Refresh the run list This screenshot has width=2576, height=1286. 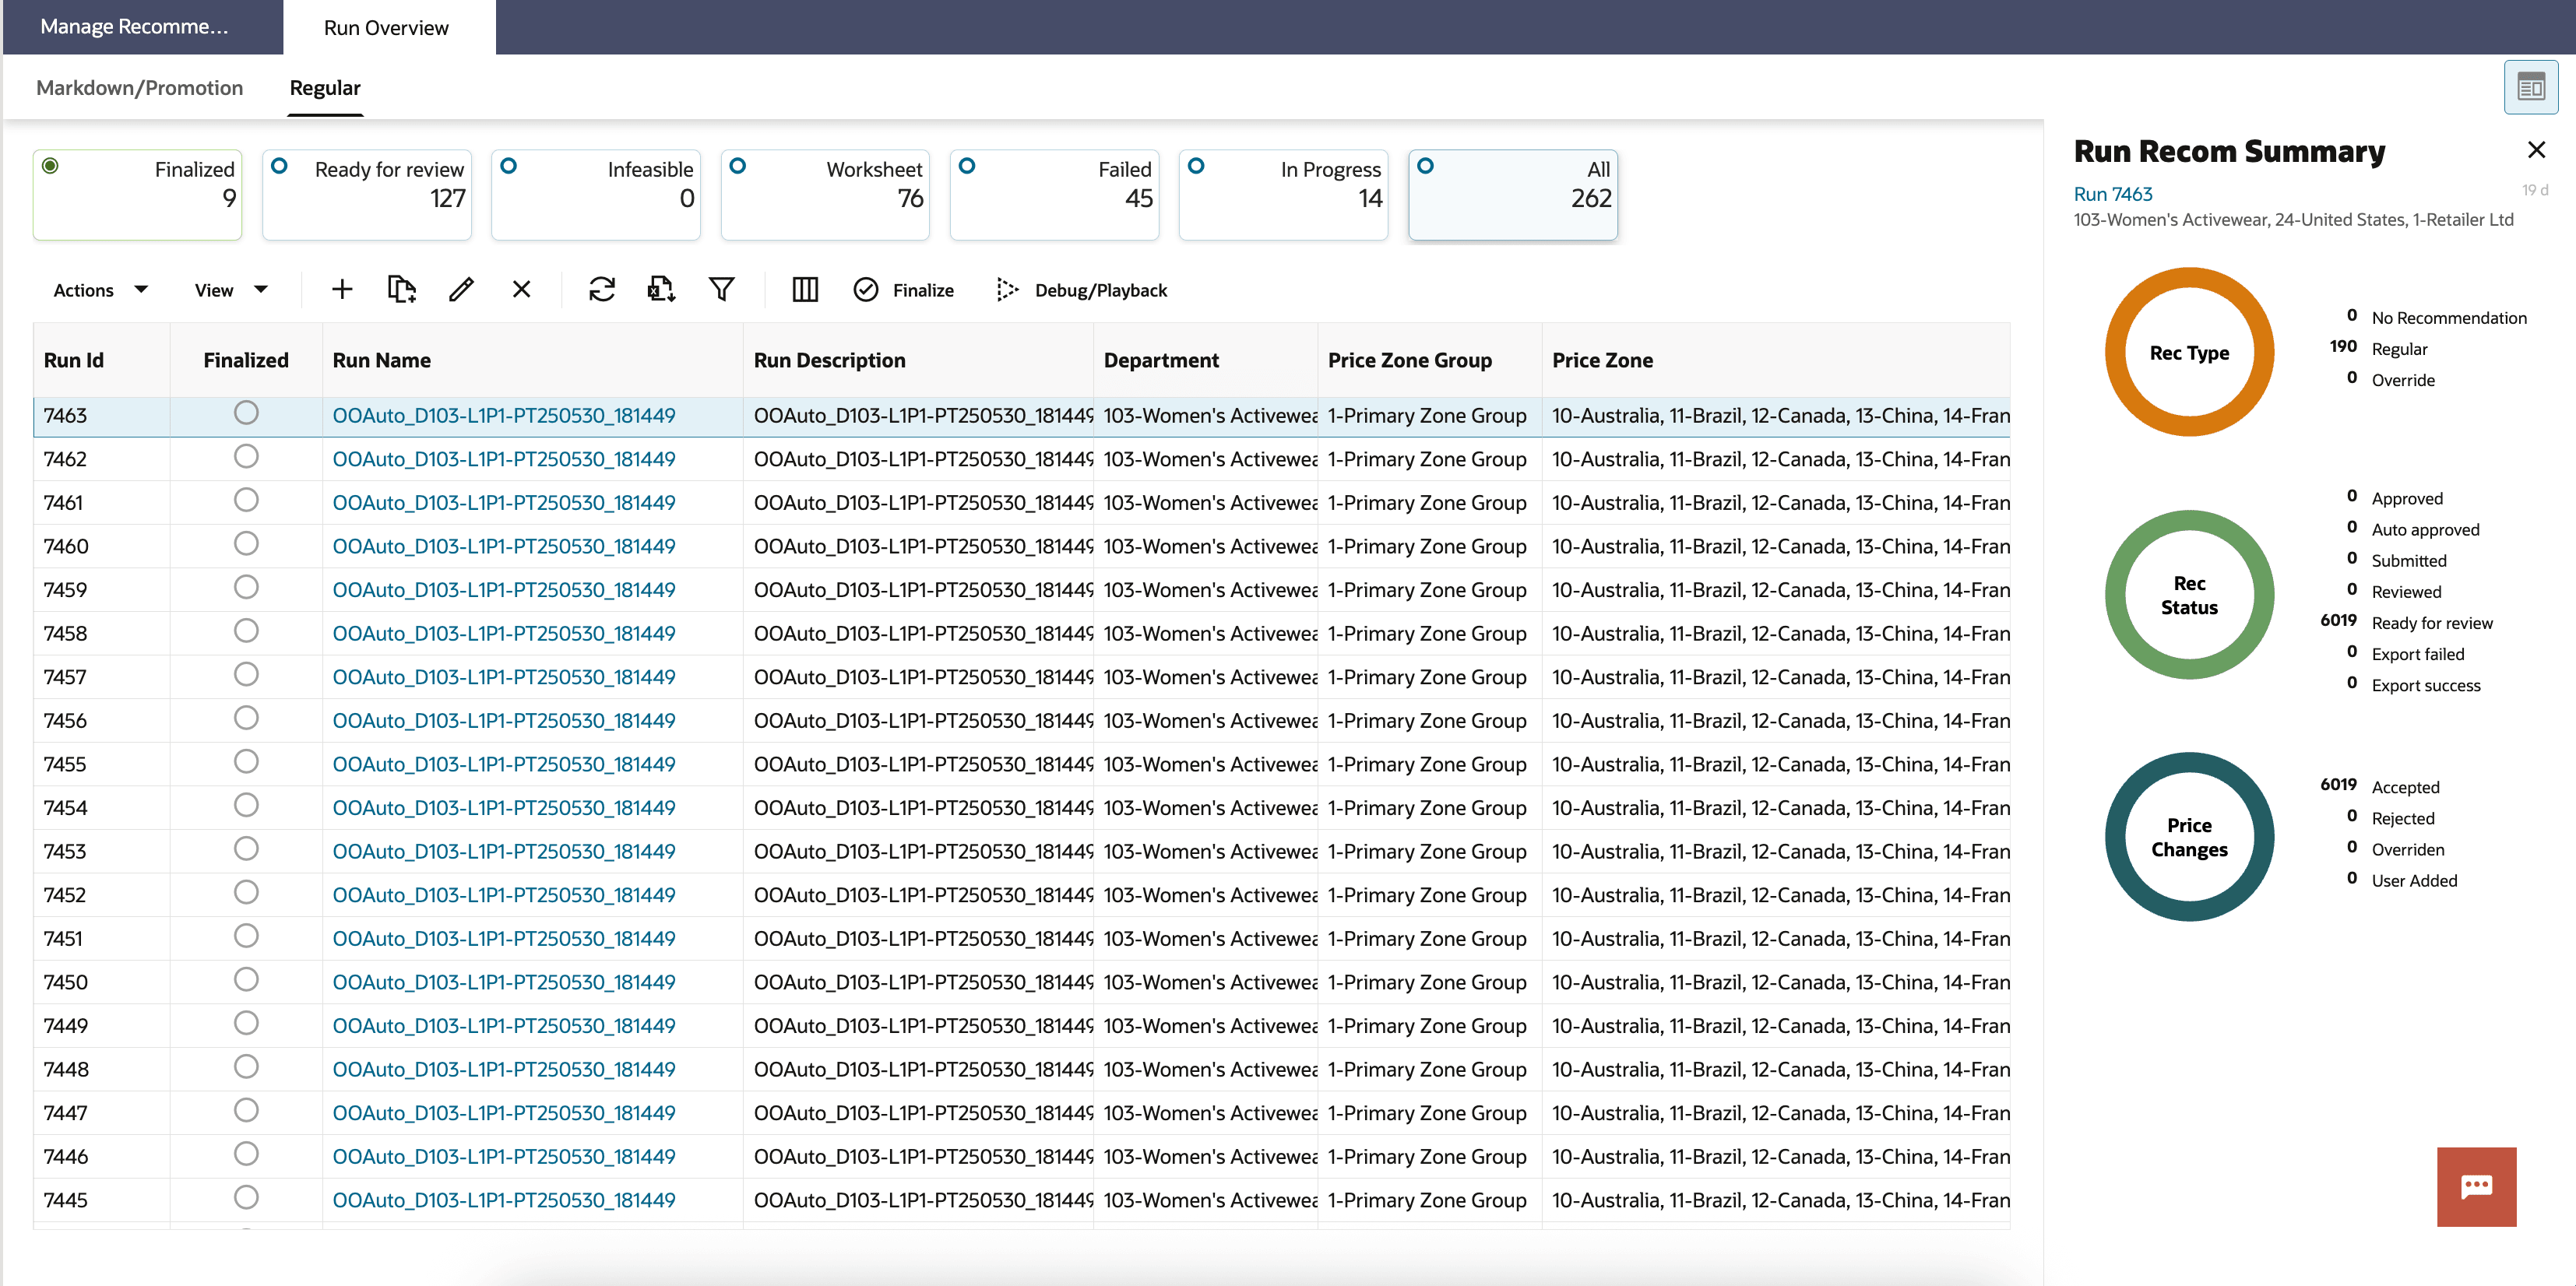coord(601,290)
